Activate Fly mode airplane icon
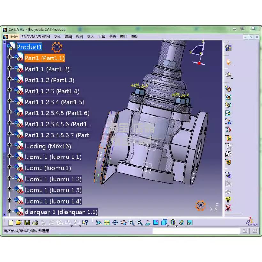The image size is (262, 262). (99, 223)
